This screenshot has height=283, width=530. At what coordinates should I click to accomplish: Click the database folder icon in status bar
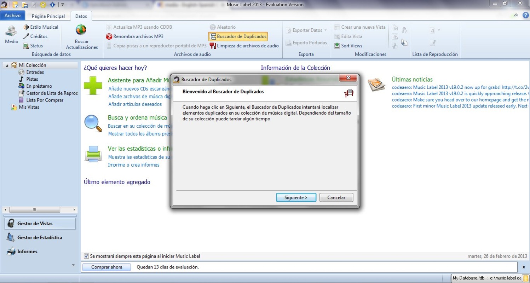[525, 278]
